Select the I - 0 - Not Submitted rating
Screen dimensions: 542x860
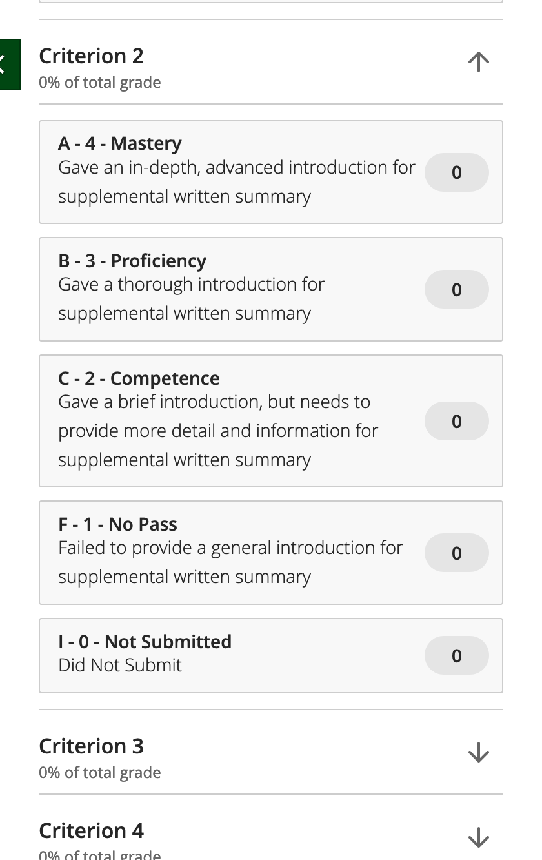click(x=271, y=656)
